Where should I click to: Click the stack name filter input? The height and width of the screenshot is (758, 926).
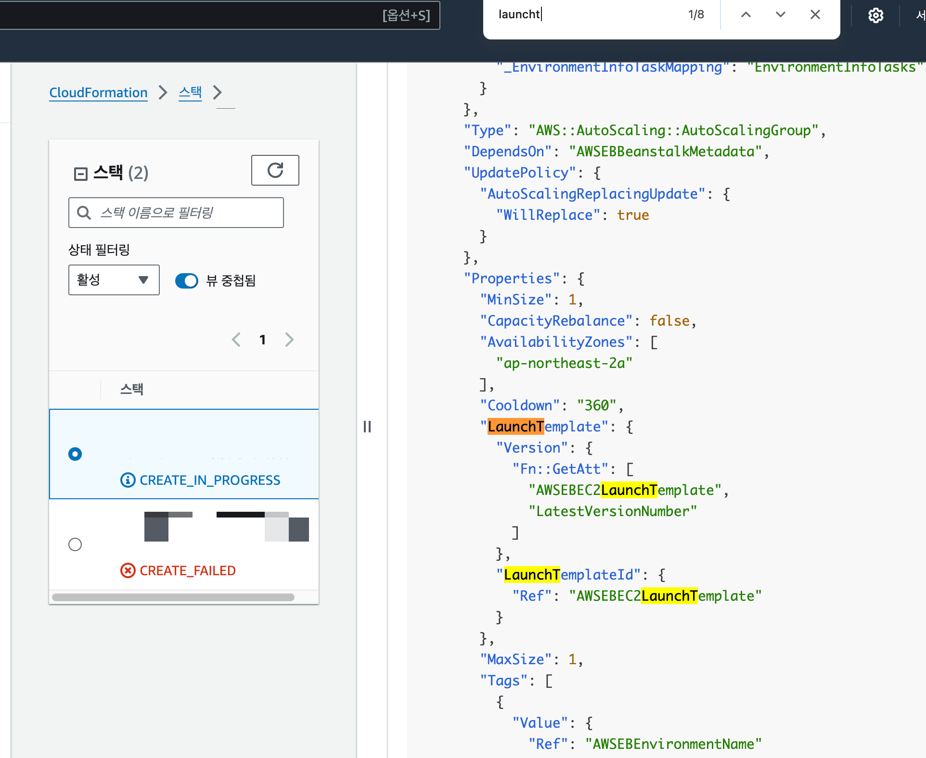pyautogui.click(x=176, y=213)
